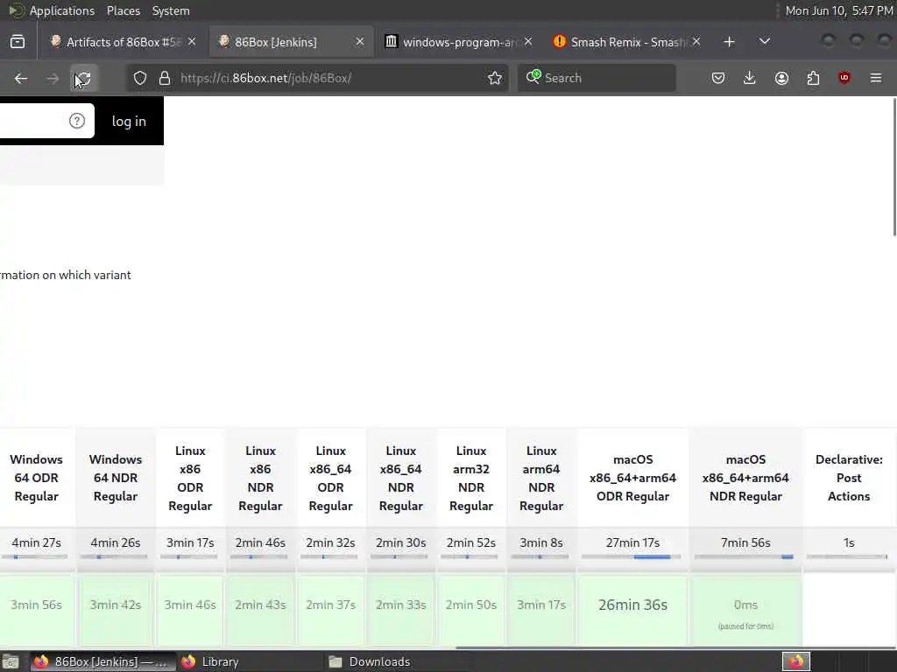Screen dimensions: 897x672
Task: Click Linux x86 ODR Regular stage header
Action: pyautogui.click(x=190, y=479)
